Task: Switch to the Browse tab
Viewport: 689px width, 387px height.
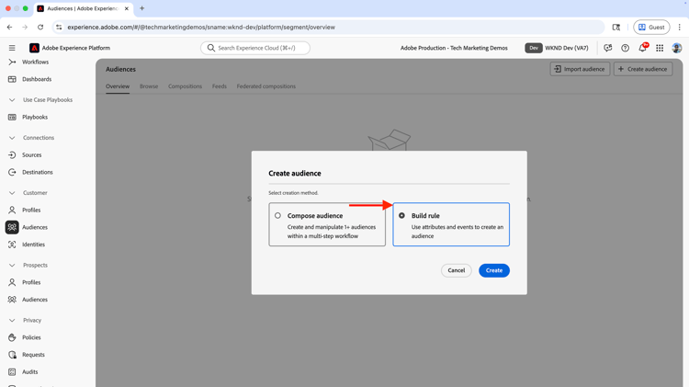Action: [149, 86]
